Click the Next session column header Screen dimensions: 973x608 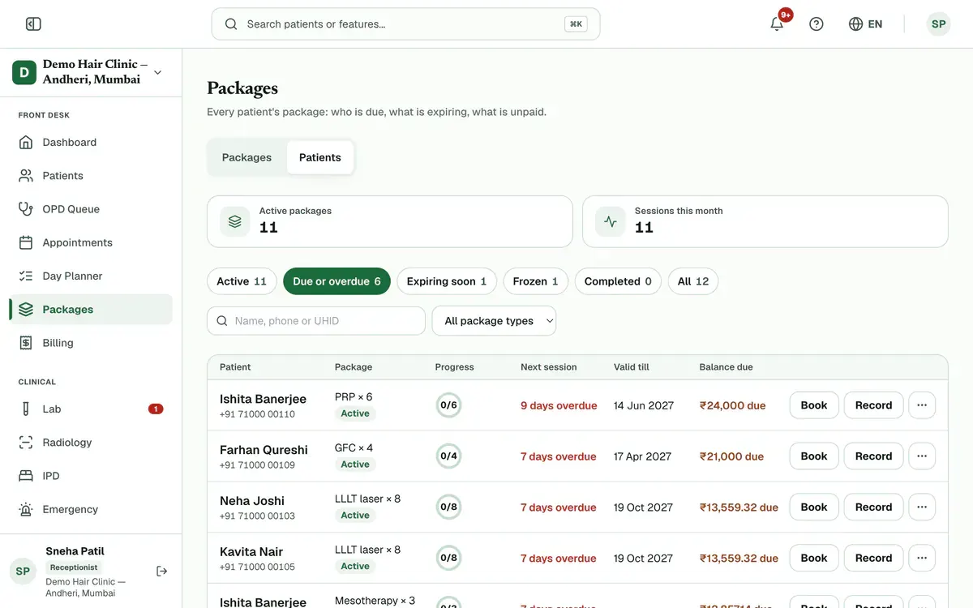(x=549, y=367)
